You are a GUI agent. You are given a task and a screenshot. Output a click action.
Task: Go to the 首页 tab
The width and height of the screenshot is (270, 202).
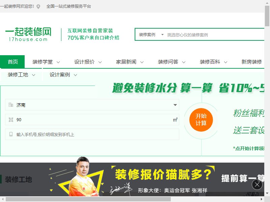(12, 62)
